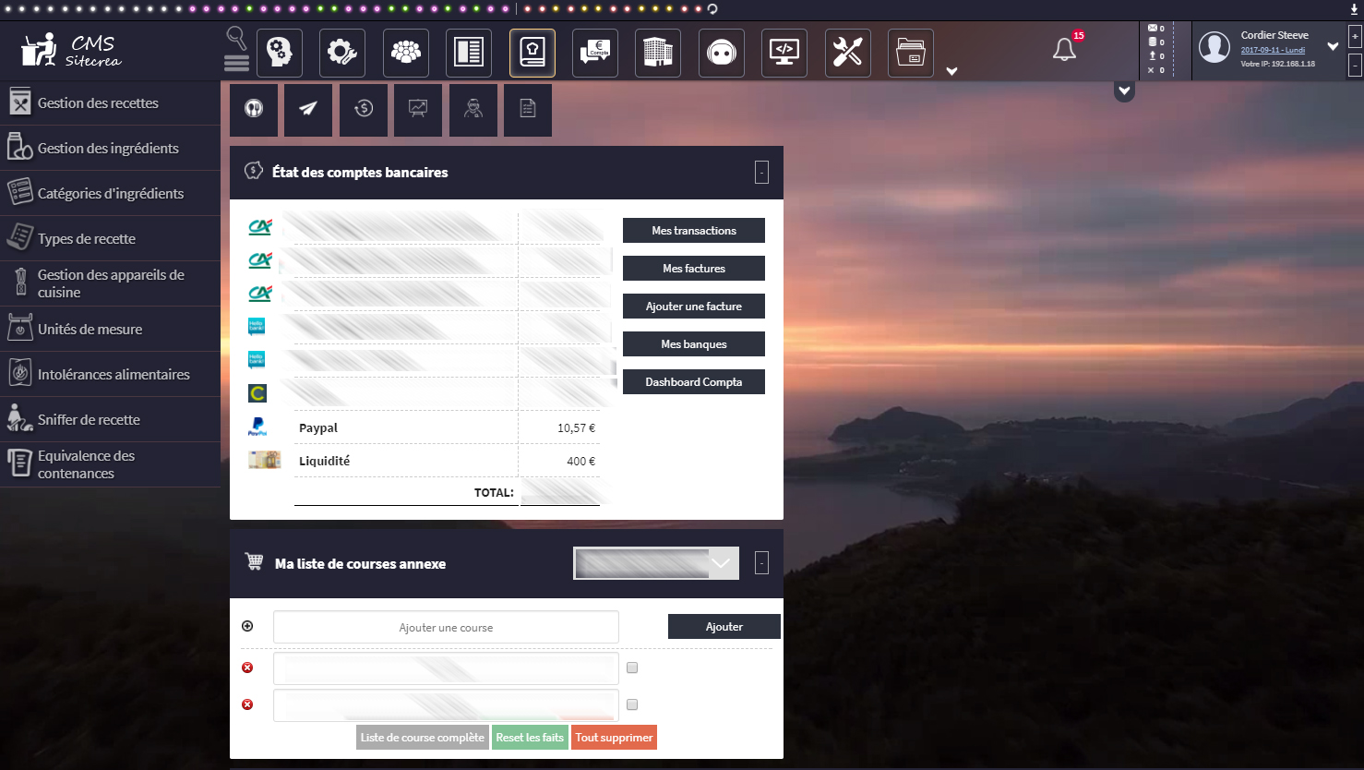
Task: Open the code monitor developer icon
Action: point(784,53)
